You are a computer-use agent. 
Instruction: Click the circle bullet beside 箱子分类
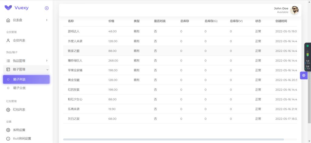pyautogui.click(x=8, y=88)
